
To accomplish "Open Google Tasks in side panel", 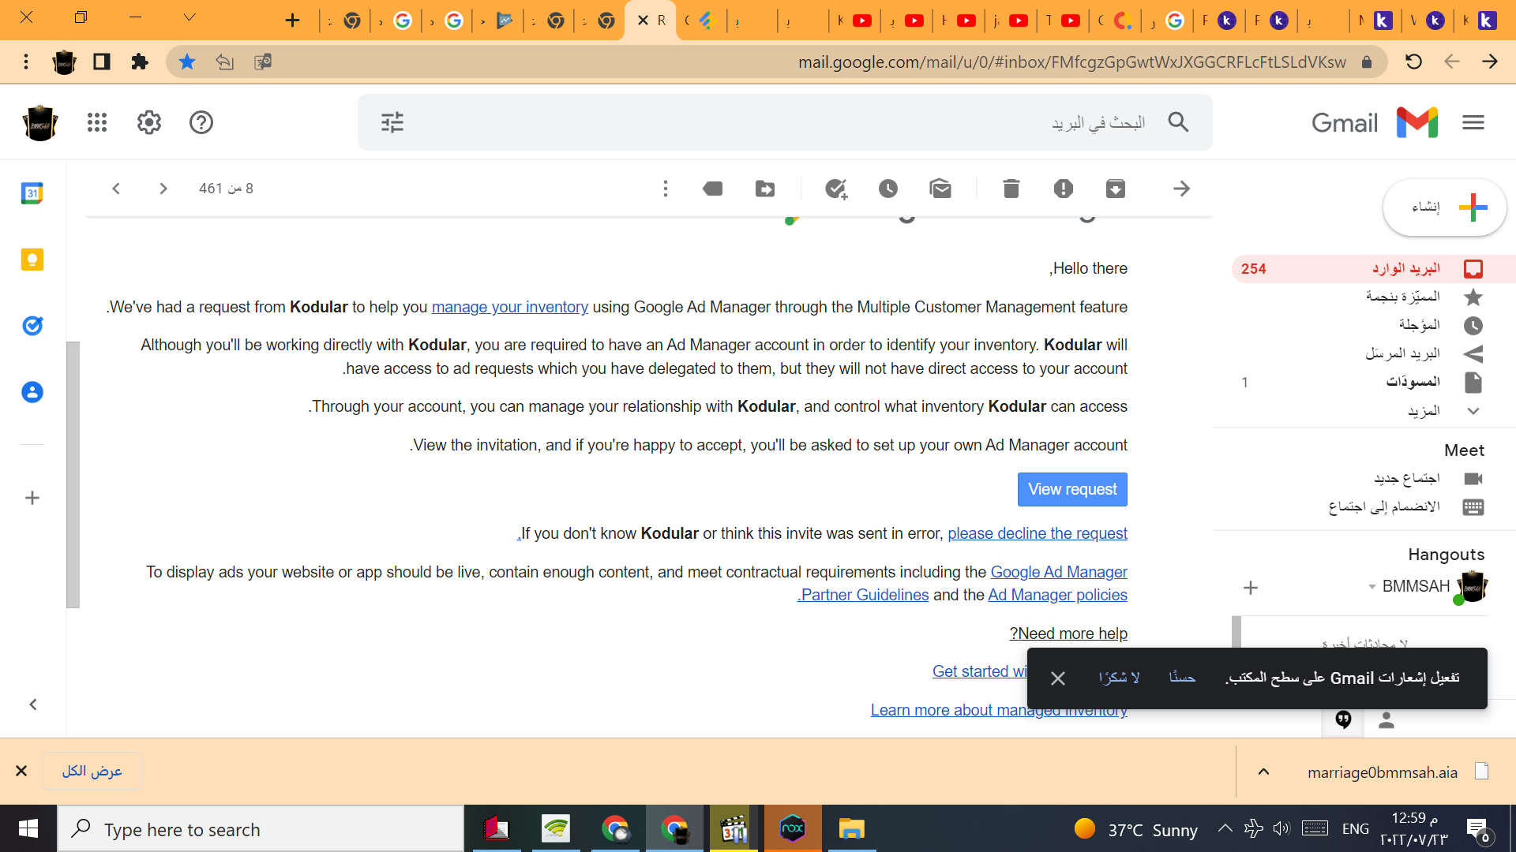I will coord(32,326).
